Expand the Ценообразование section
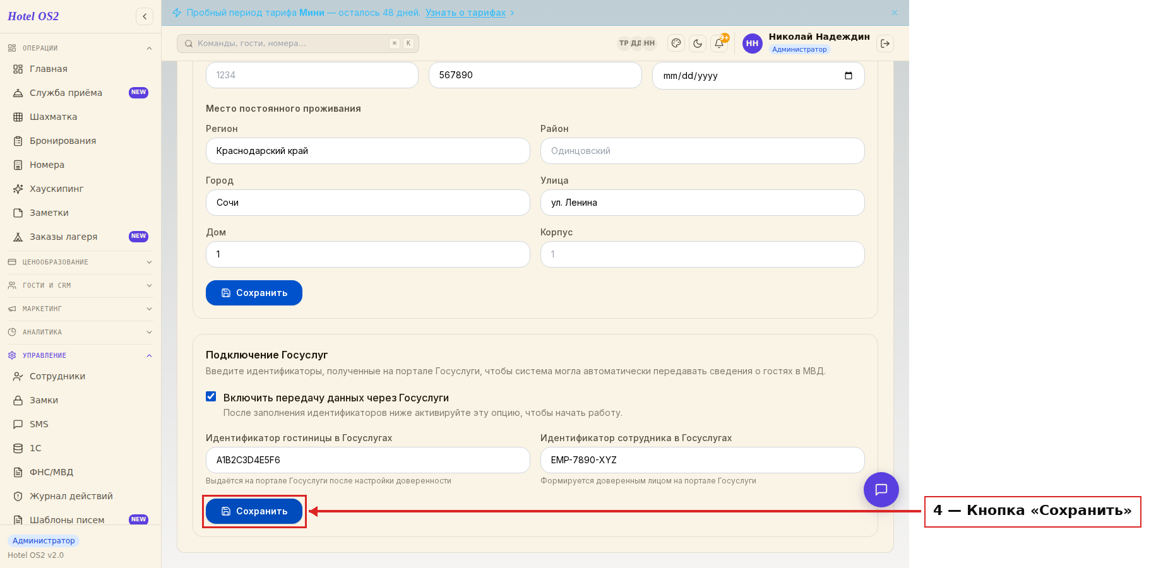 (80, 262)
